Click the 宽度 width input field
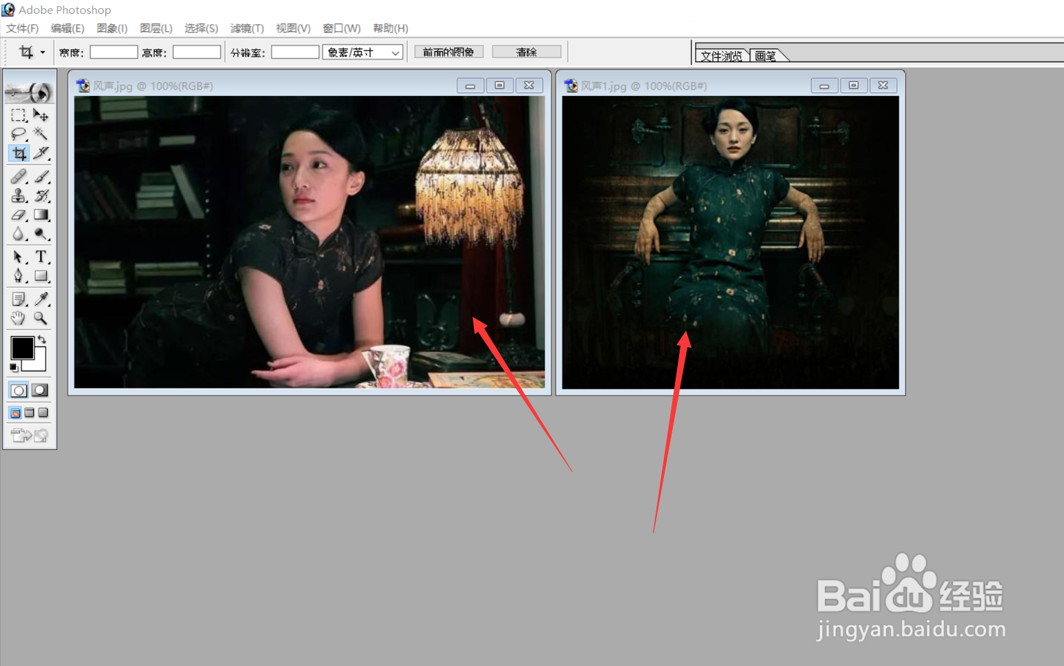1064x666 pixels. click(x=114, y=52)
